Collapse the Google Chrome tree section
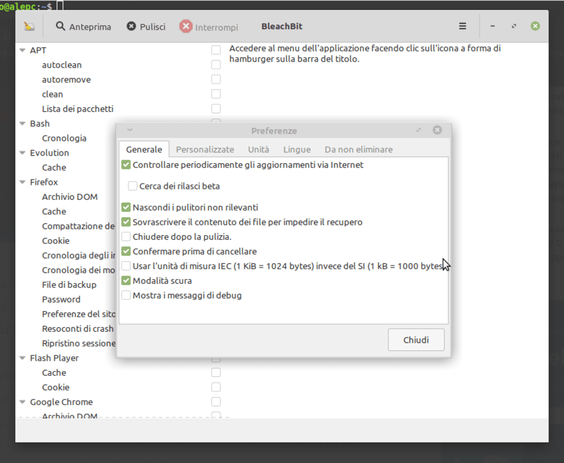 point(22,401)
